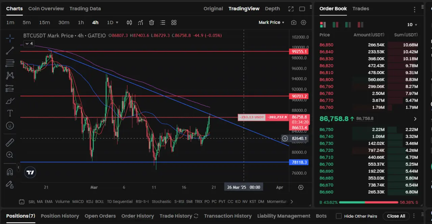Open order book three-dot menu
The width and height of the screenshot is (432, 224).
pos(414,9)
